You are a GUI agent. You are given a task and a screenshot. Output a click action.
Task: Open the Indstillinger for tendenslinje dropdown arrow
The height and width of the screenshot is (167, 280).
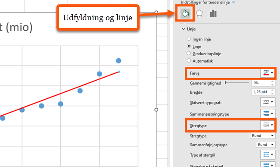[233, 2]
